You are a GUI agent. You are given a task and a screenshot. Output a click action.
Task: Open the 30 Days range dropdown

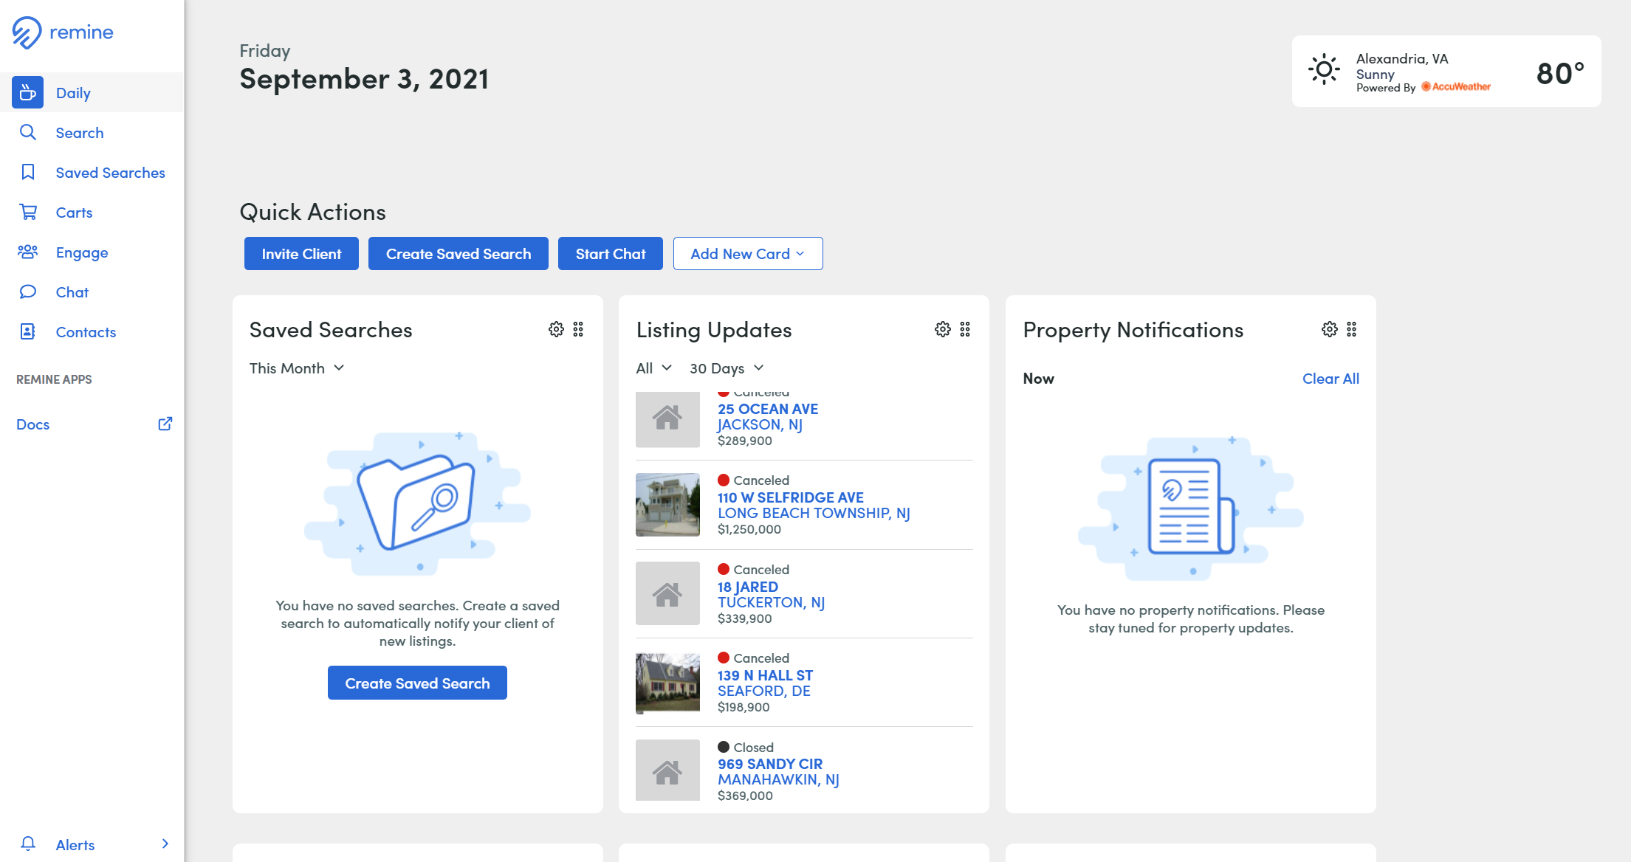[x=727, y=368]
